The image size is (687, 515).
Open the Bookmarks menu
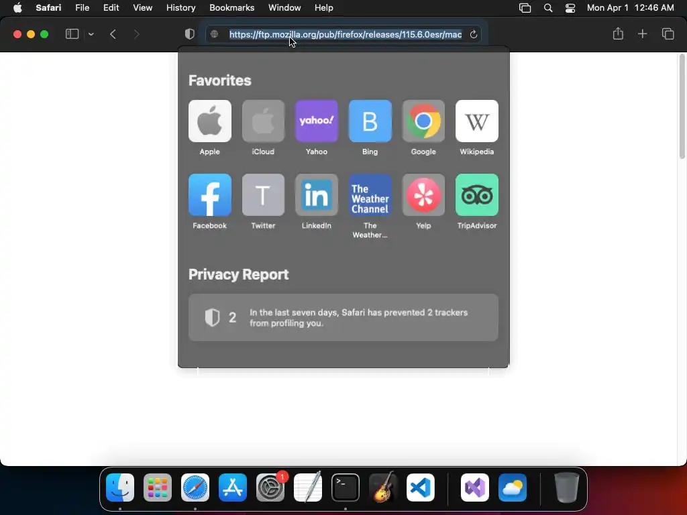point(231,8)
